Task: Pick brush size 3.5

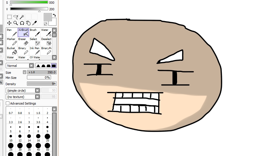Action: [x=38, y=120]
